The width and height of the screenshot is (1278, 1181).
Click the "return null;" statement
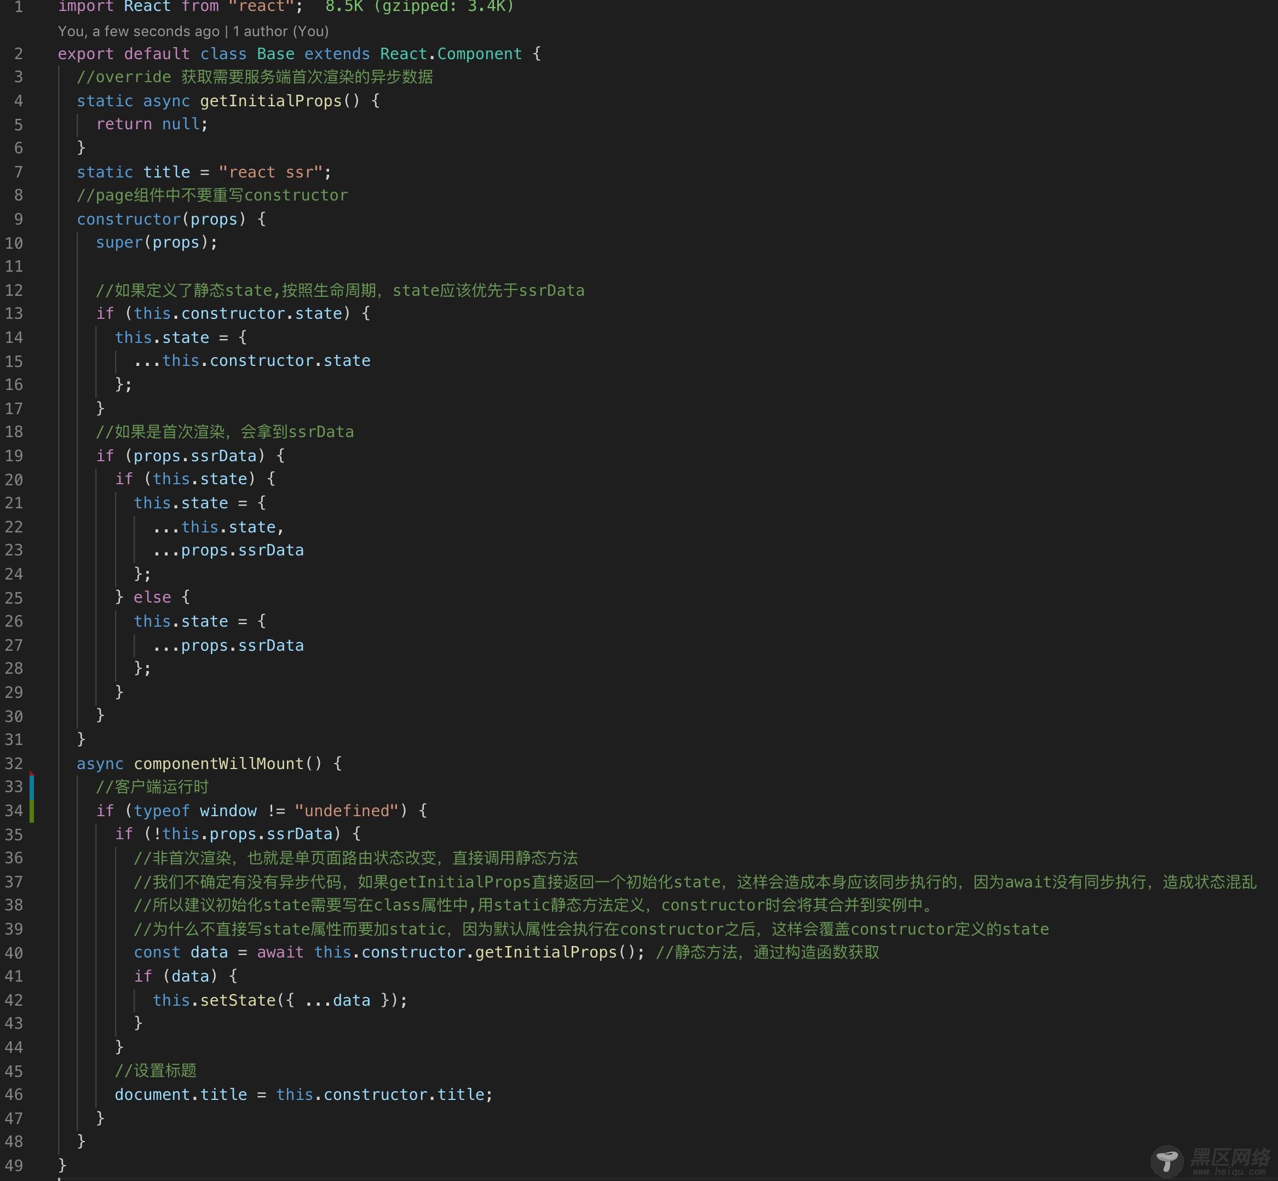point(152,124)
